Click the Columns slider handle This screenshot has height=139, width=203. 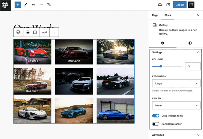[161, 66]
